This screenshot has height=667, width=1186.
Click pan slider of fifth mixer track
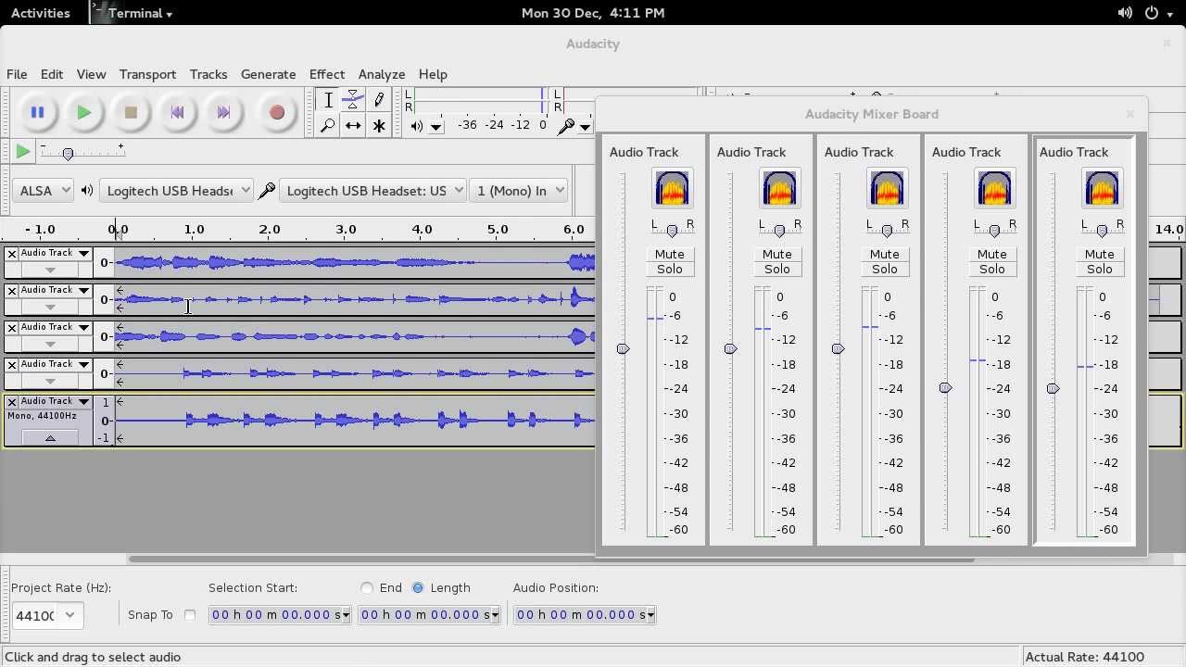(x=1102, y=231)
